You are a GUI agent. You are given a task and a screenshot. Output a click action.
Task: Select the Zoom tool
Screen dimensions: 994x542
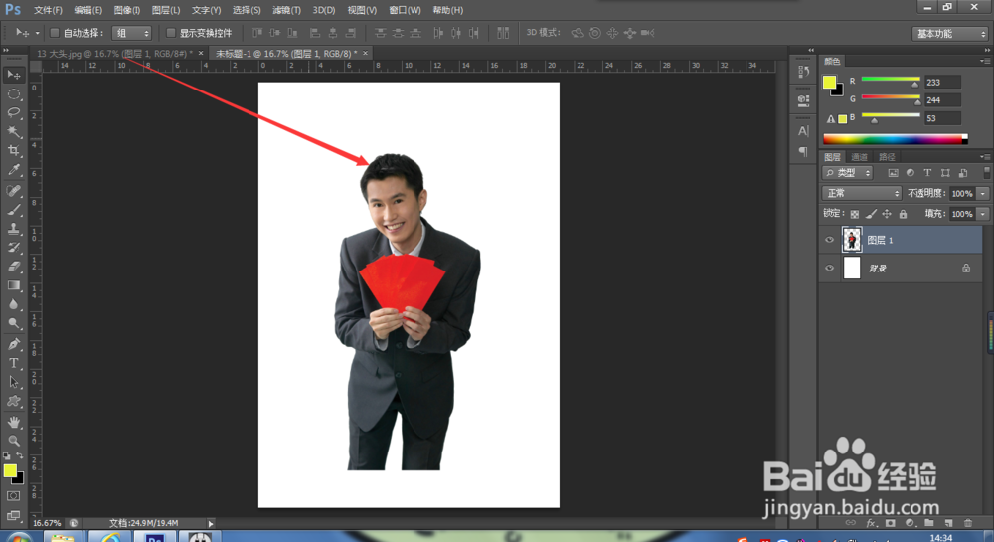[x=13, y=441]
